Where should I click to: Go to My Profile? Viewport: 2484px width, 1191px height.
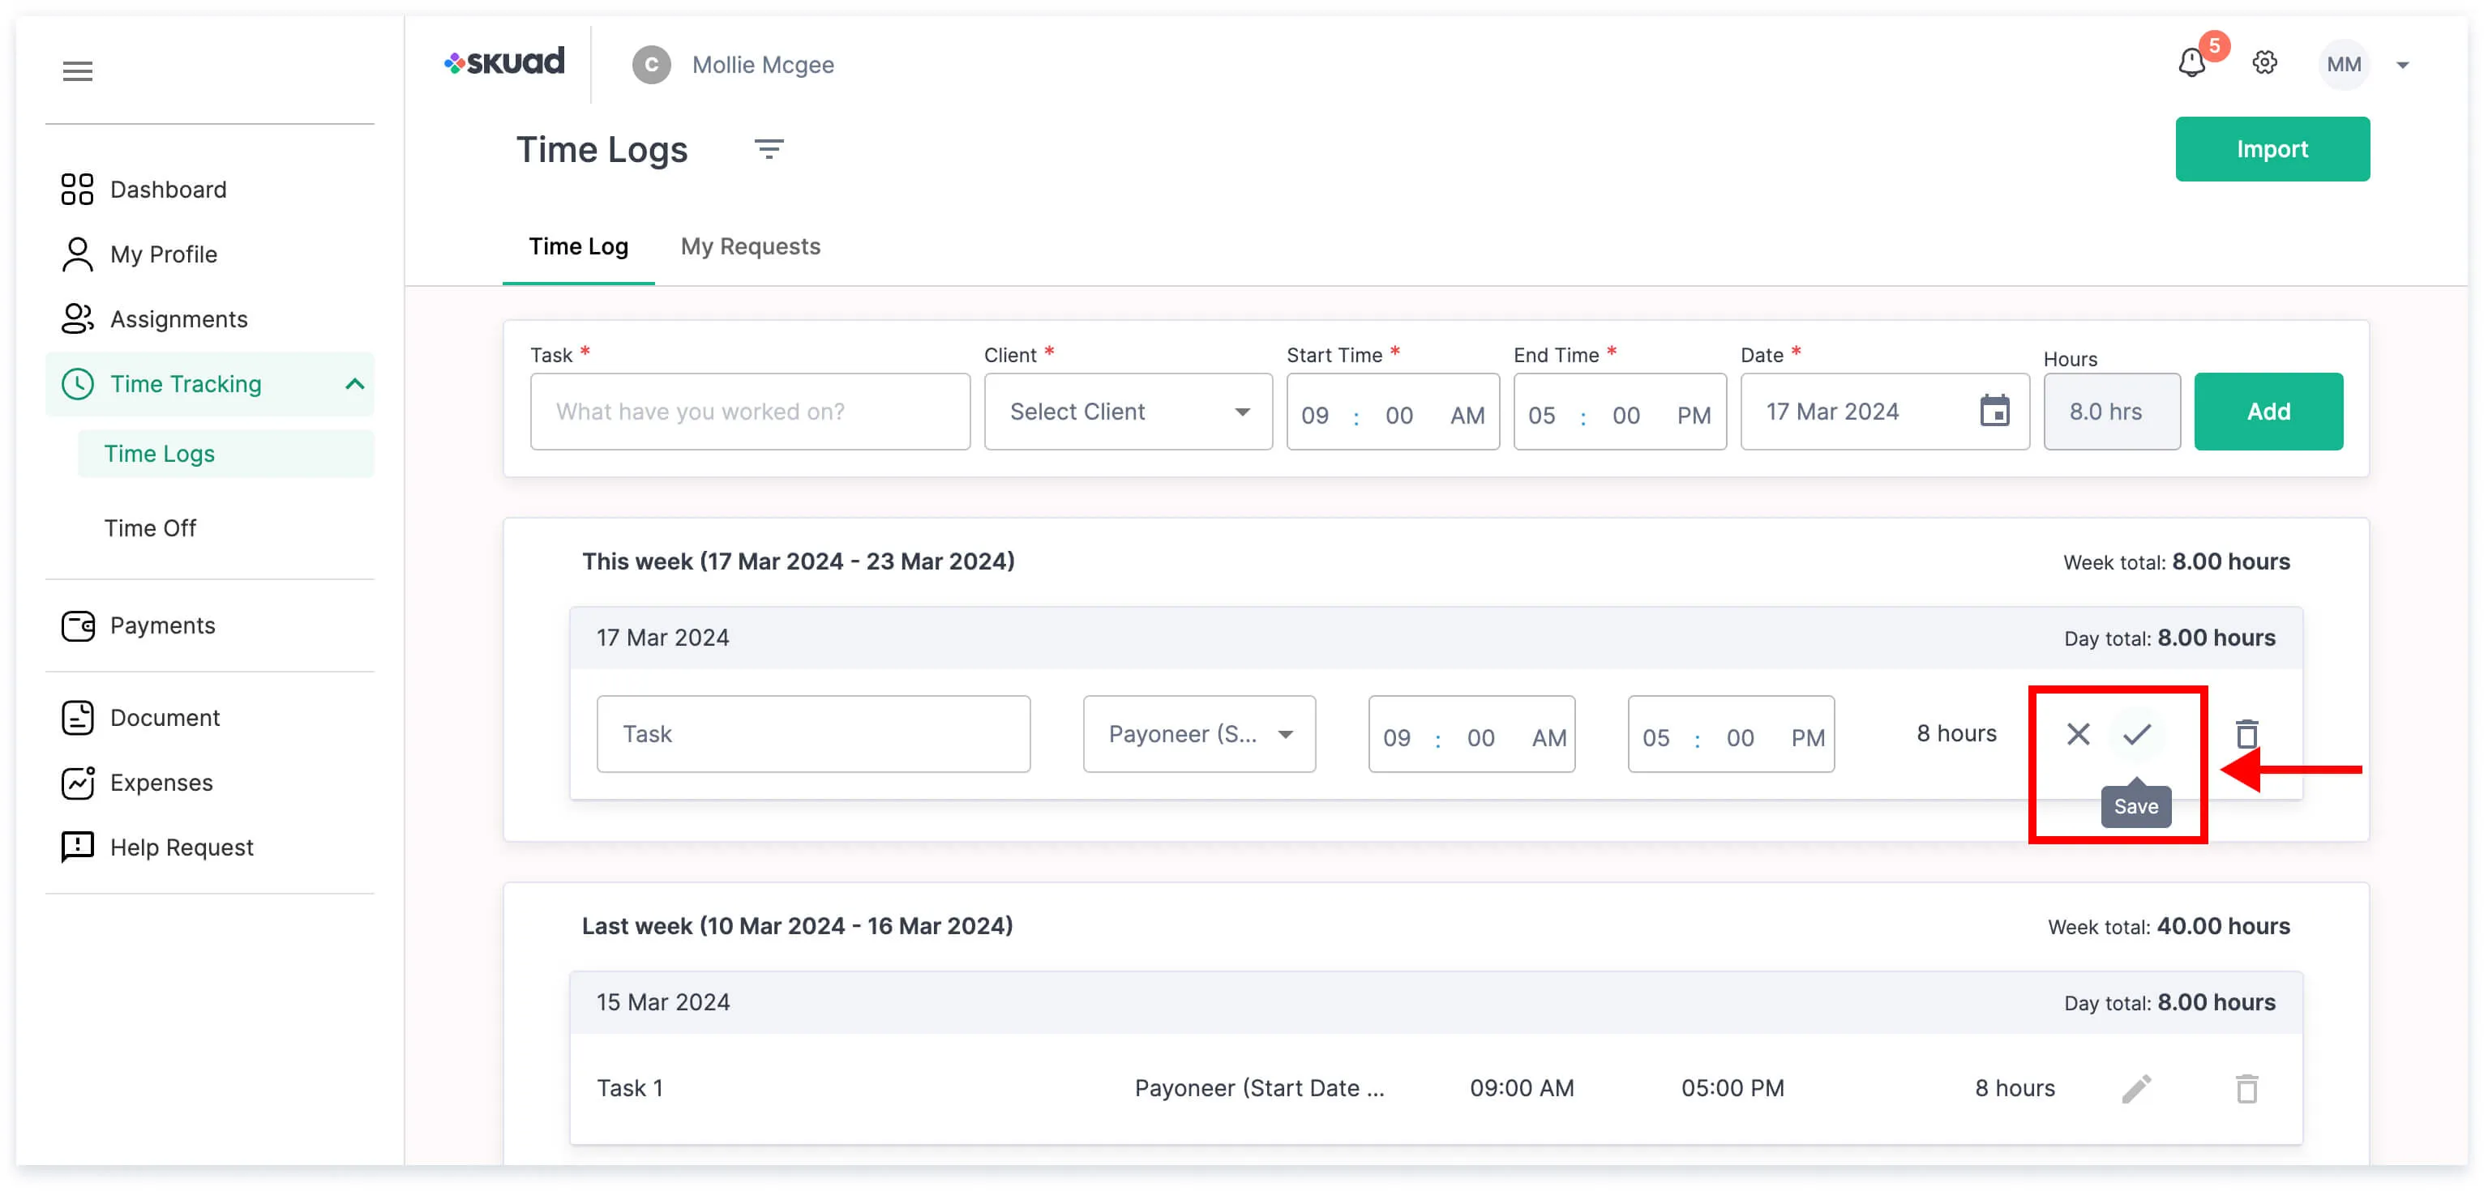209,254
